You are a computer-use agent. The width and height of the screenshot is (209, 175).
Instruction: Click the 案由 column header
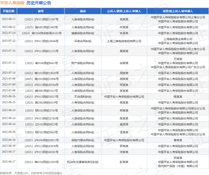(x=82, y=11)
